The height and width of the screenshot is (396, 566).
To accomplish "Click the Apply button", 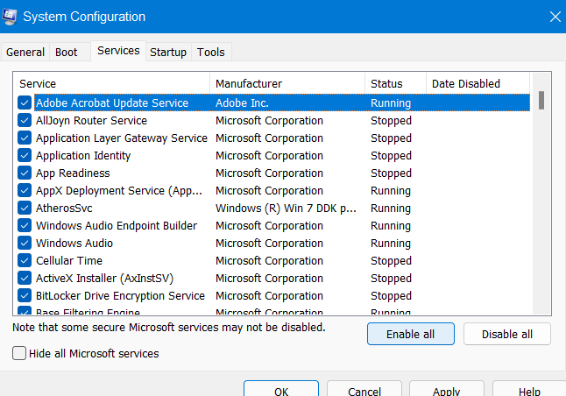I will 446,391.
